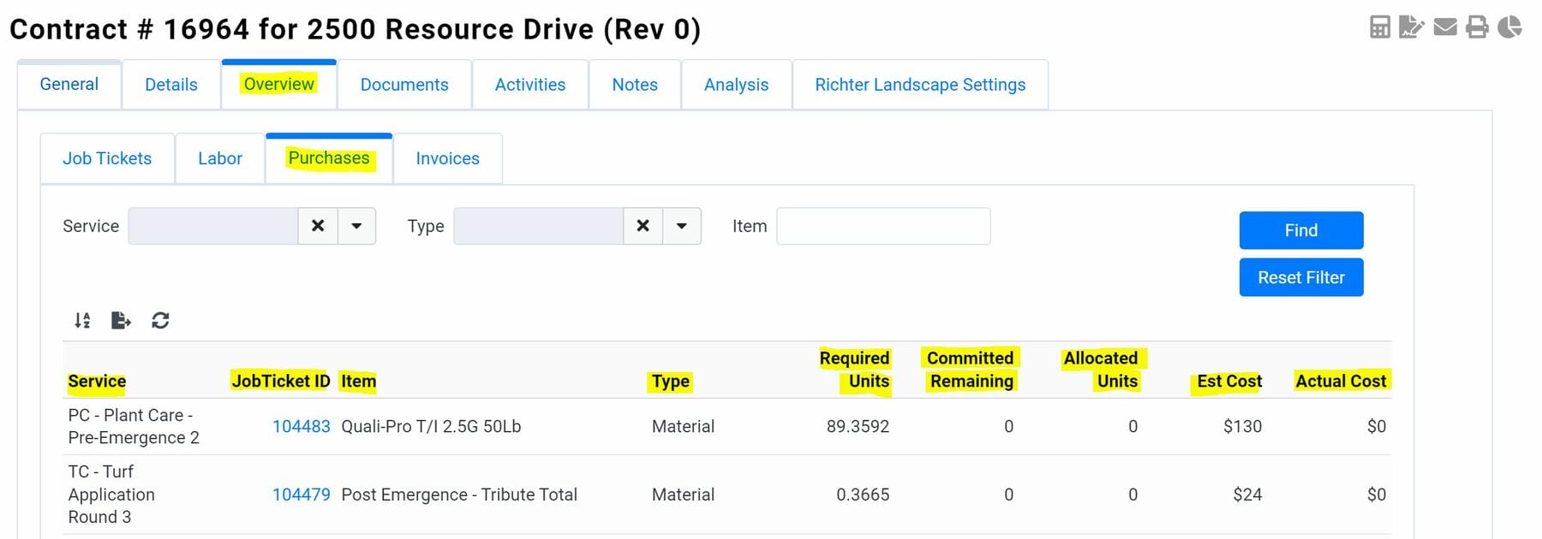Expand the Service dropdown arrow

coord(356,226)
